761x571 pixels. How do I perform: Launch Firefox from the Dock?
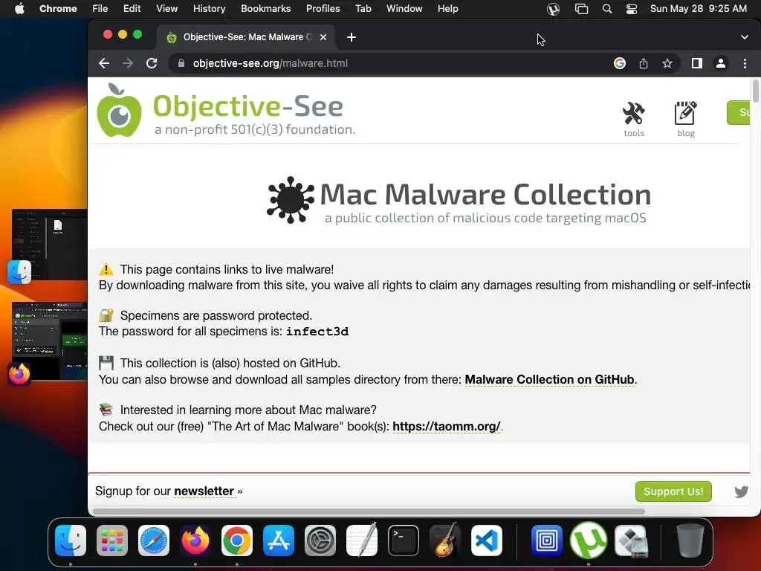195,541
